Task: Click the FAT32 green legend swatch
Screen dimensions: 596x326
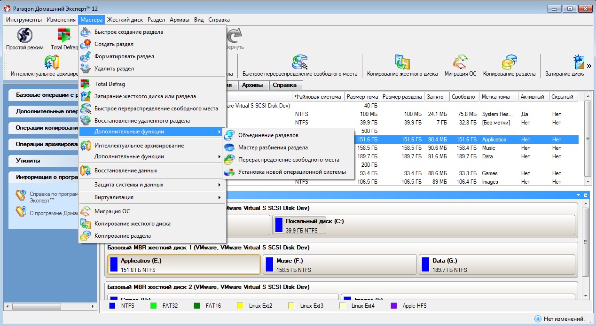Action: pos(153,306)
